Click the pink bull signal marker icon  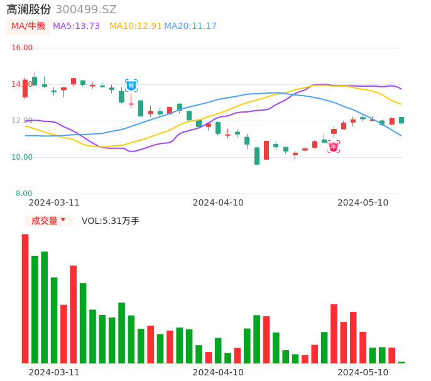click(x=334, y=146)
